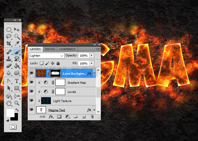Select the Type tool

[17, 81]
